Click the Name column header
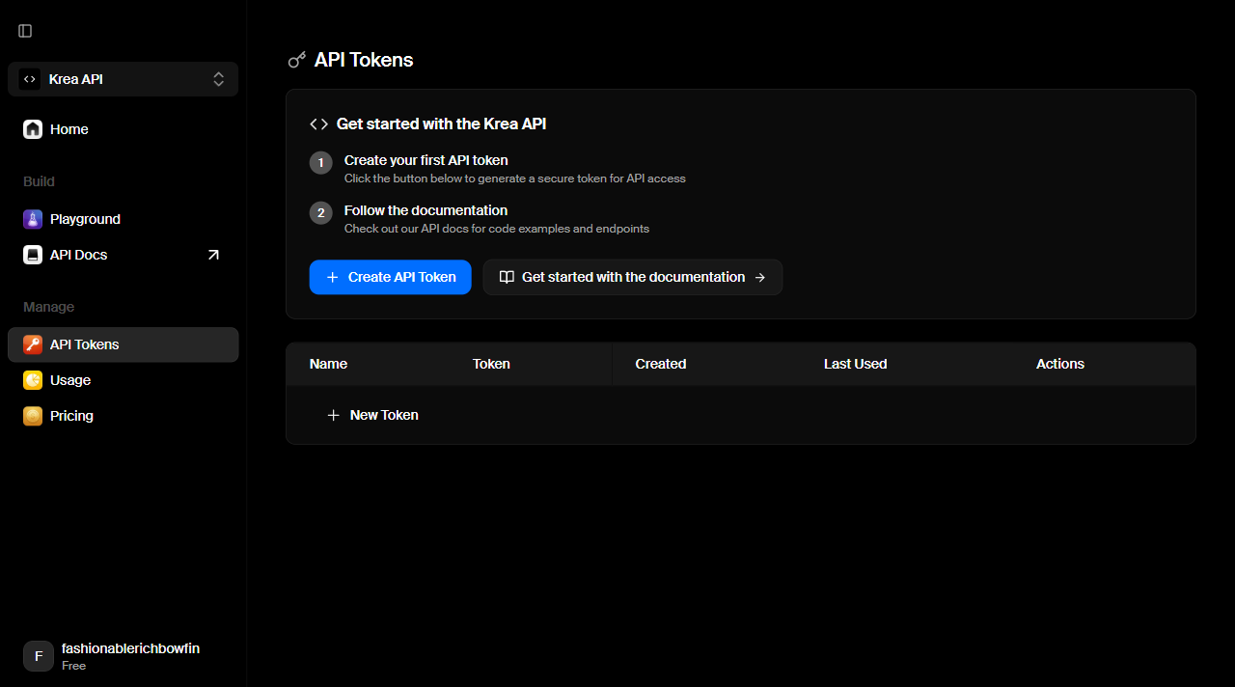Viewport: 1235px width, 687px height. [328, 364]
